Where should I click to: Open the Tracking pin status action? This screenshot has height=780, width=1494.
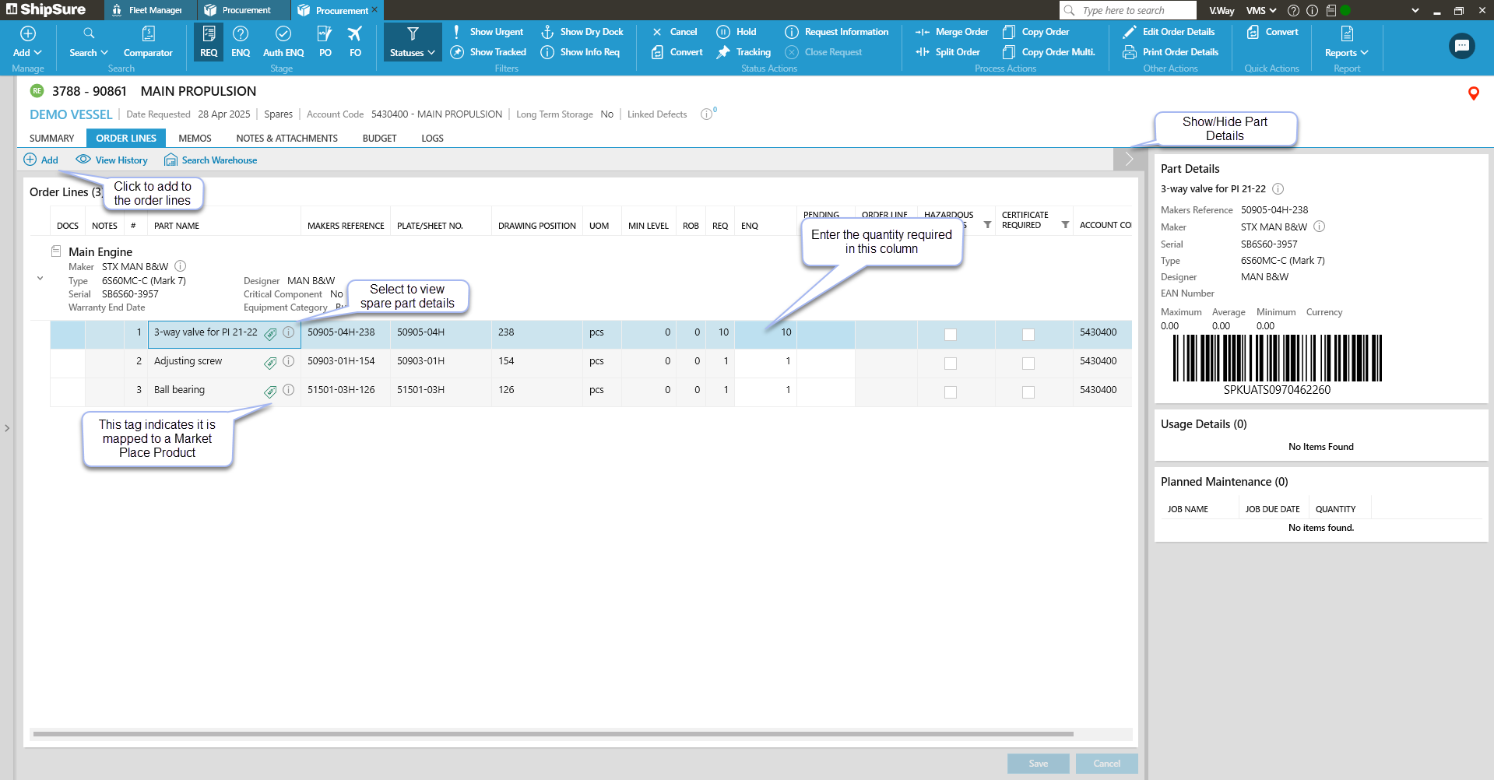[x=723, y=52]
